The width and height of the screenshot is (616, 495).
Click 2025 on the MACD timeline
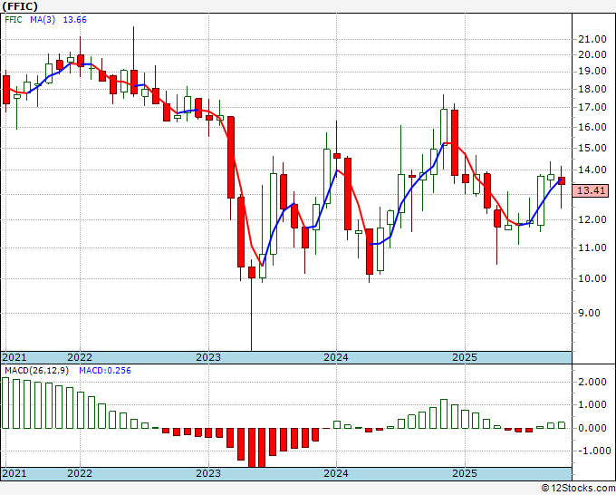tap(465, 473)
